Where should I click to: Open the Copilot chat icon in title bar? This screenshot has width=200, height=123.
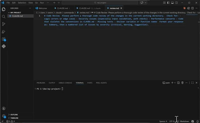[x=142, y=3]
